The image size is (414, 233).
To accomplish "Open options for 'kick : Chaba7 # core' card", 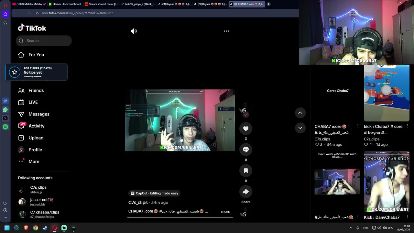I will click(407, 126).
